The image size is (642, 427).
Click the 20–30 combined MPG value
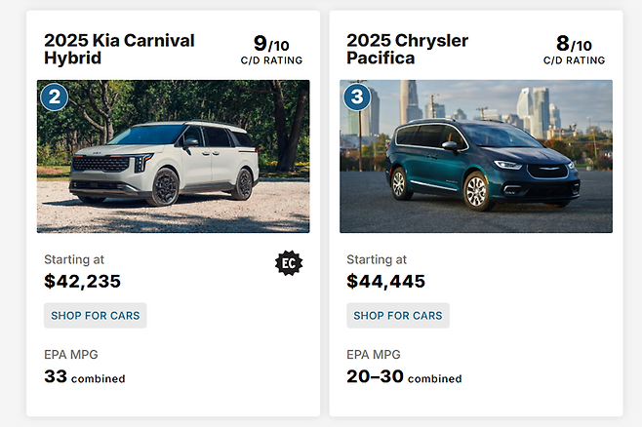[x=404, y=376]
